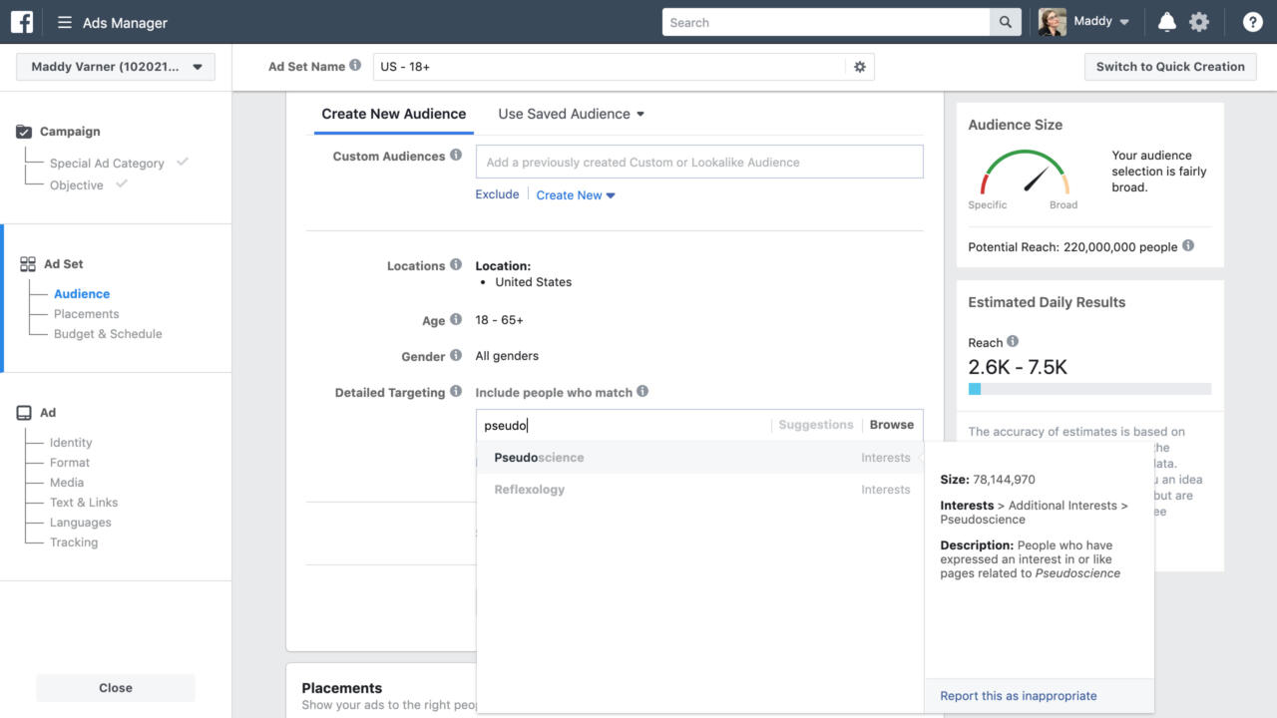Click the United States location text
Image resolution: width=1277 pixels, height=718 pixels.
coord(534,282)
